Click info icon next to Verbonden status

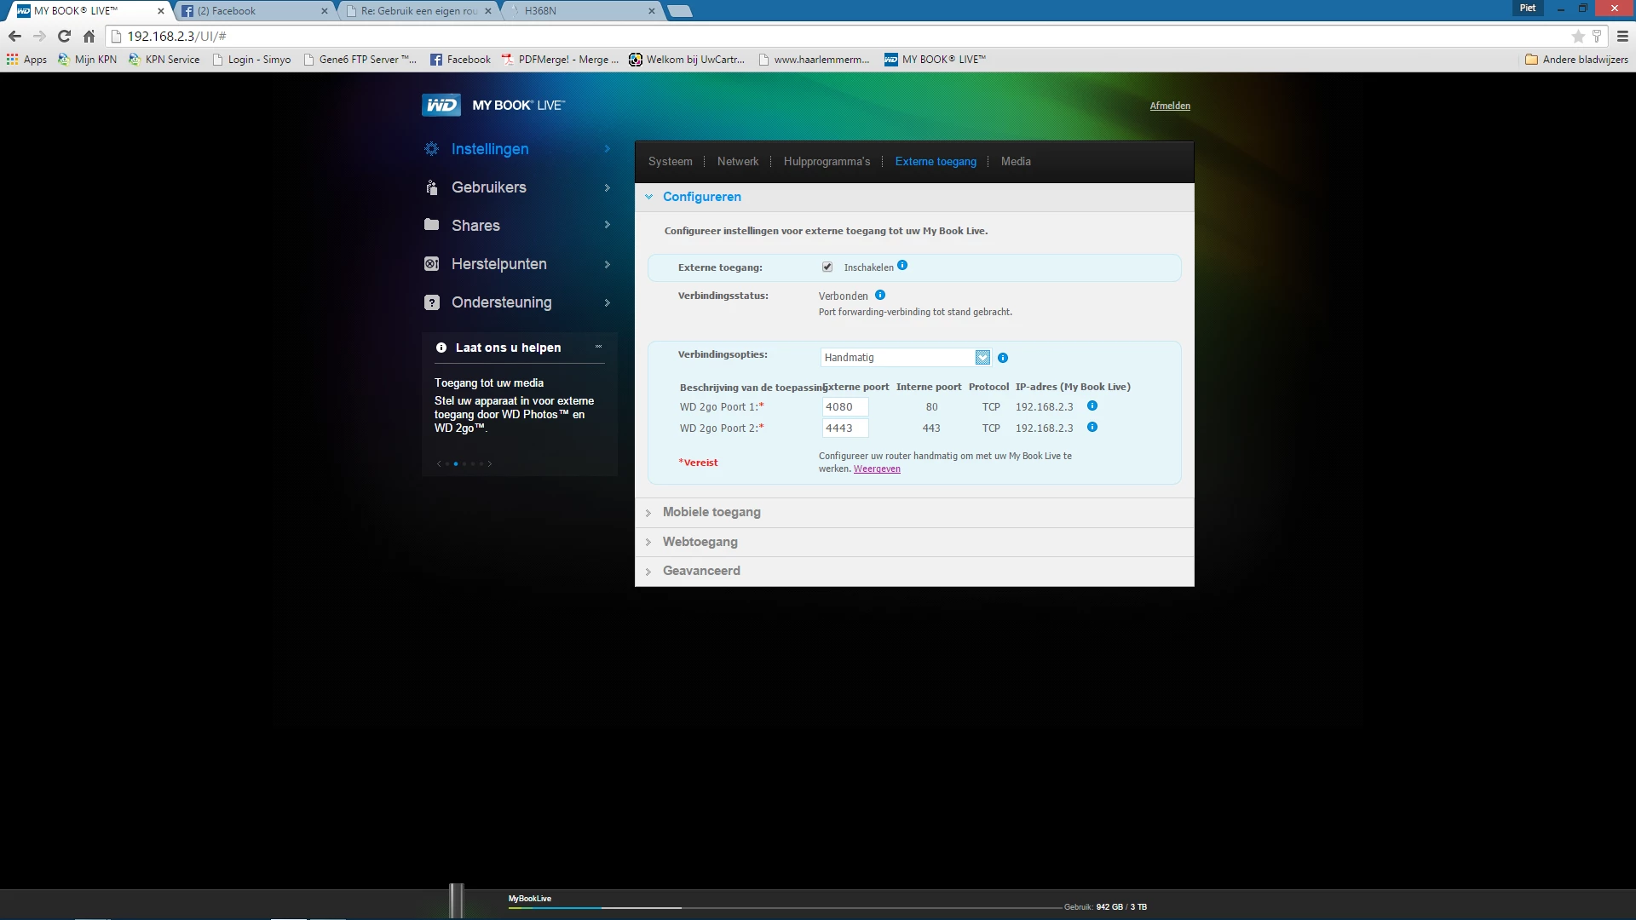click(x=880, y=296)
